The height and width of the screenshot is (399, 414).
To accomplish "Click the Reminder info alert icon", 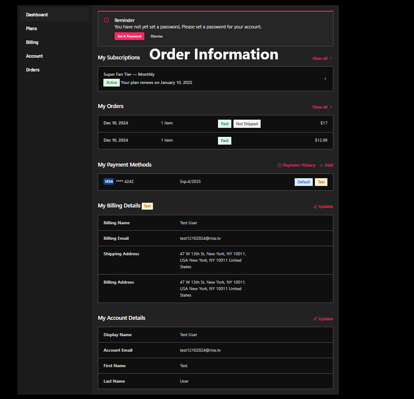I will [x=107, y=20].
